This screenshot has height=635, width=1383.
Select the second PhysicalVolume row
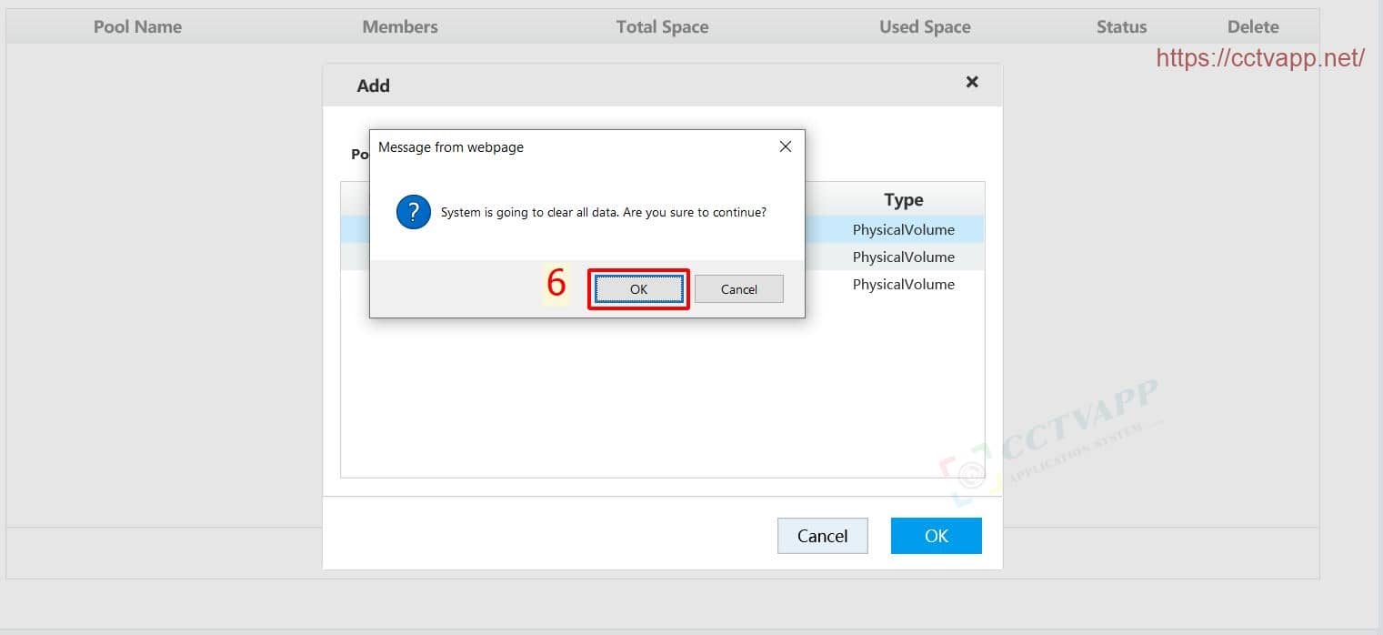tap(903, 257)
